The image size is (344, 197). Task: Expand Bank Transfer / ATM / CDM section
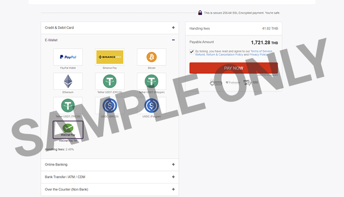173,177
